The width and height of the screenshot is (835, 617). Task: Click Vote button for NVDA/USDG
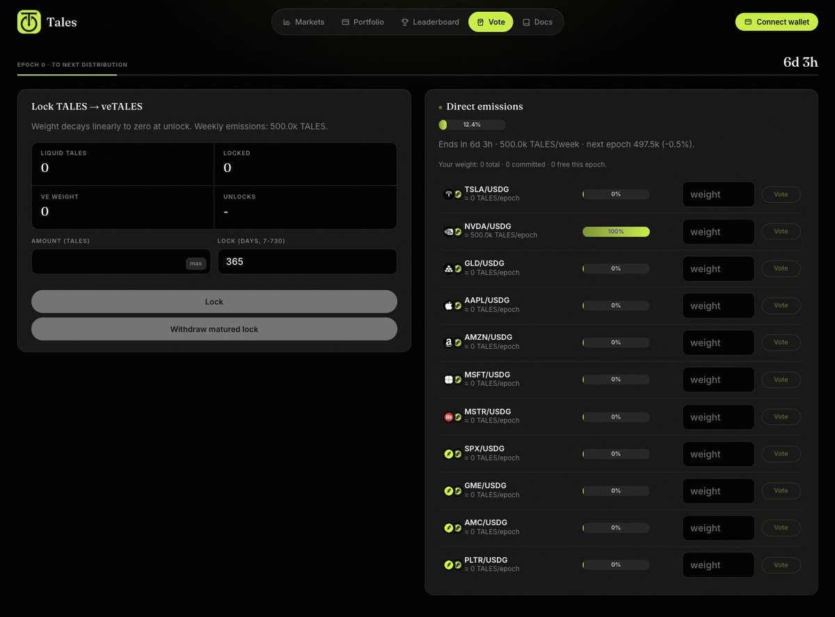pos(781,231)
